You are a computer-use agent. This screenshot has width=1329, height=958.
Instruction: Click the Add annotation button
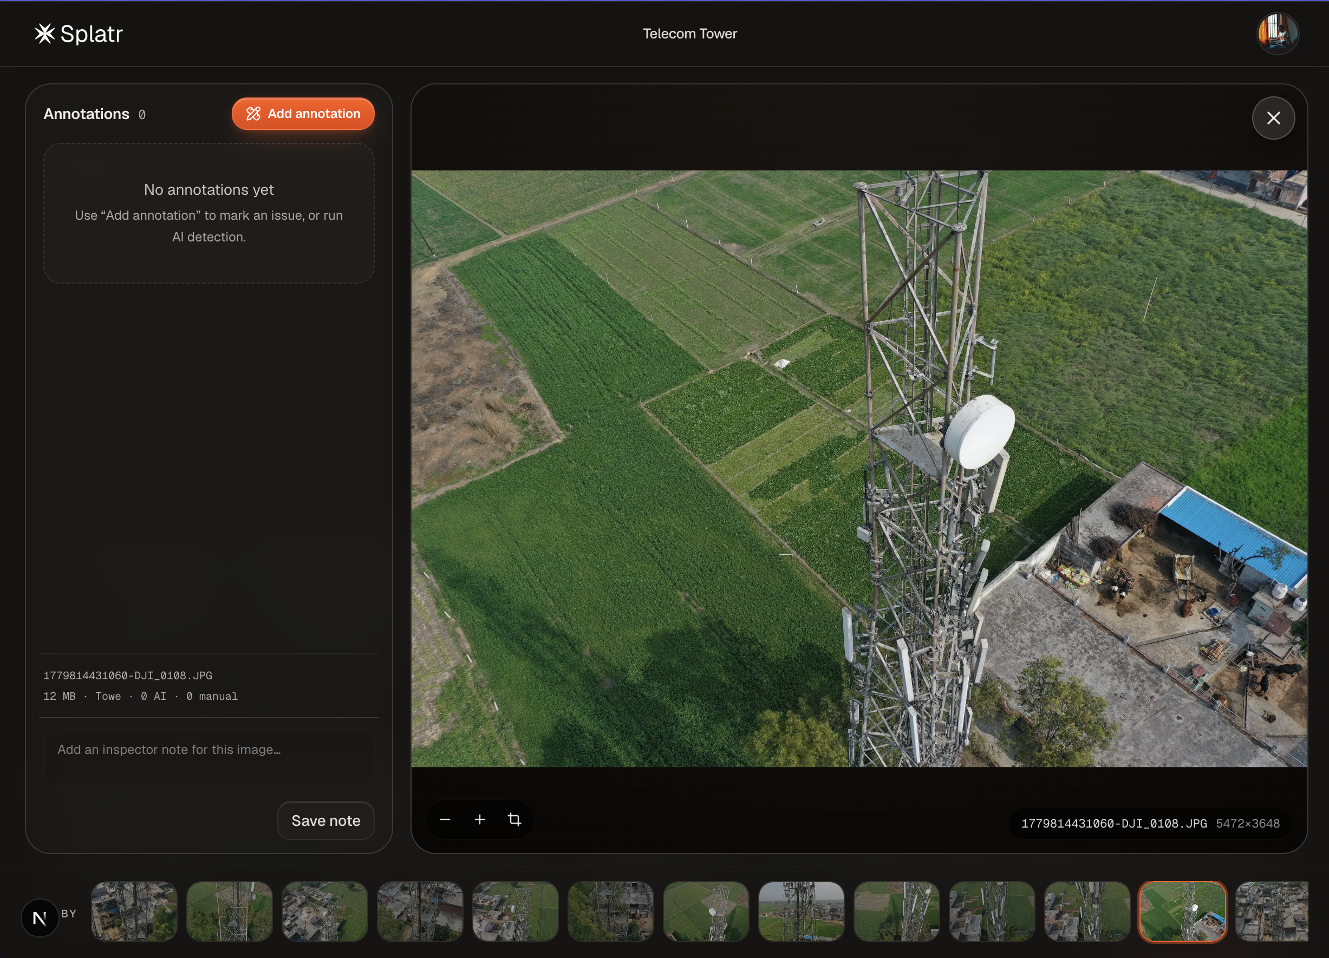[x=303, y=114]
